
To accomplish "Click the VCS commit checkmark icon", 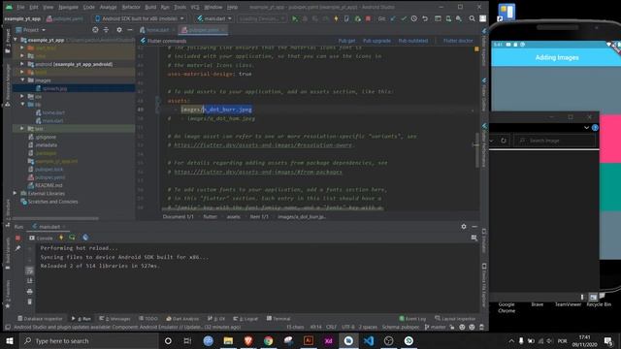I will click(404, 18).
